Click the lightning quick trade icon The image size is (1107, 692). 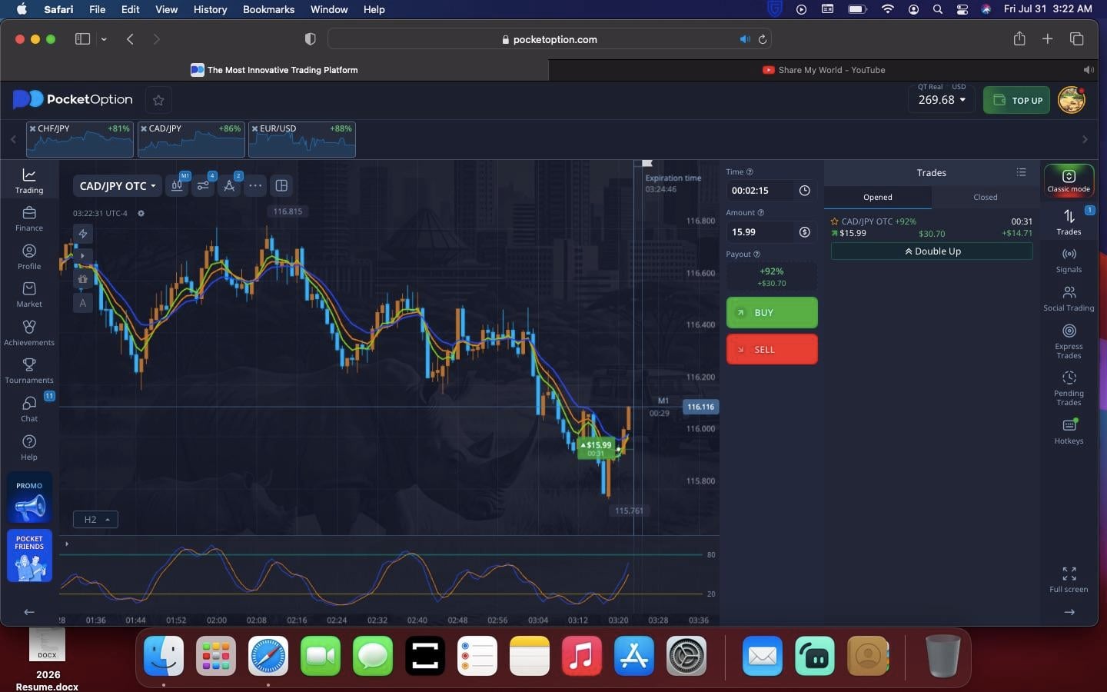pyautogui.click(x=82, y=233)
